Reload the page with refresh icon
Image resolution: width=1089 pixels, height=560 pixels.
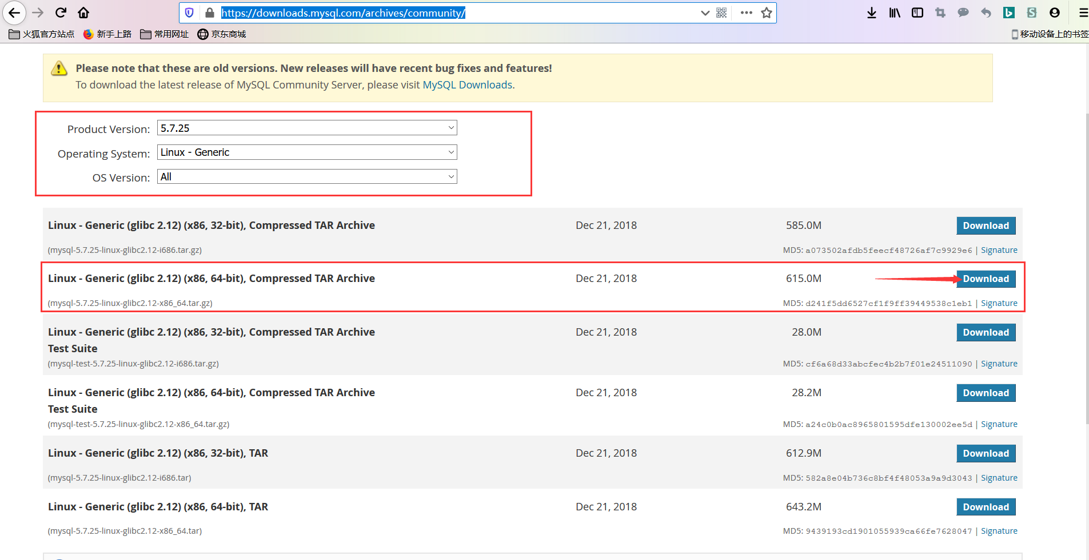(x=61, y=13)
